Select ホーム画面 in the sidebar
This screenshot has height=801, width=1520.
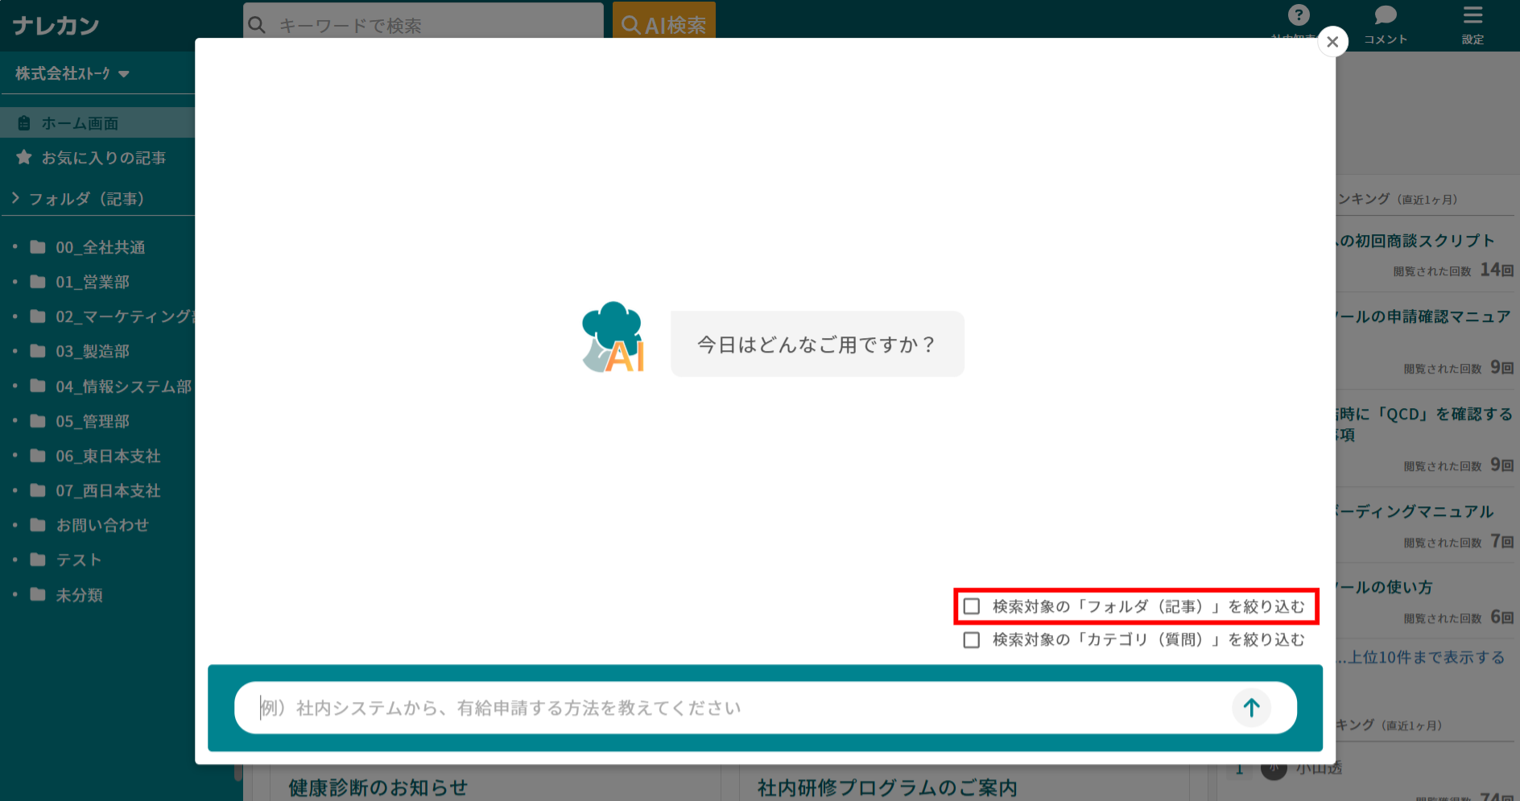click(81, 122)
